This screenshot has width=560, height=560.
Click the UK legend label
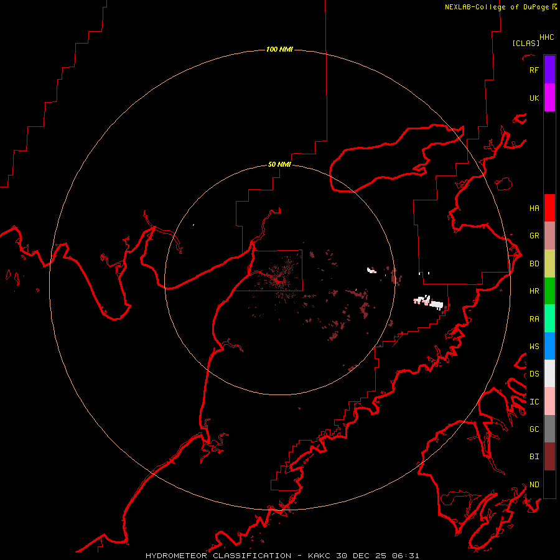click(534, 98)
